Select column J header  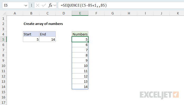[161, 13]
